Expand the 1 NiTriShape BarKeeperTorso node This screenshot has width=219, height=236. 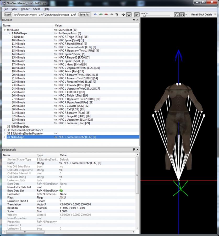coord(9,33)
